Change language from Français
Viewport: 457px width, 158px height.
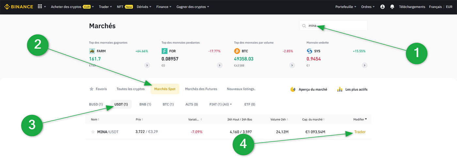coord(435,7)
